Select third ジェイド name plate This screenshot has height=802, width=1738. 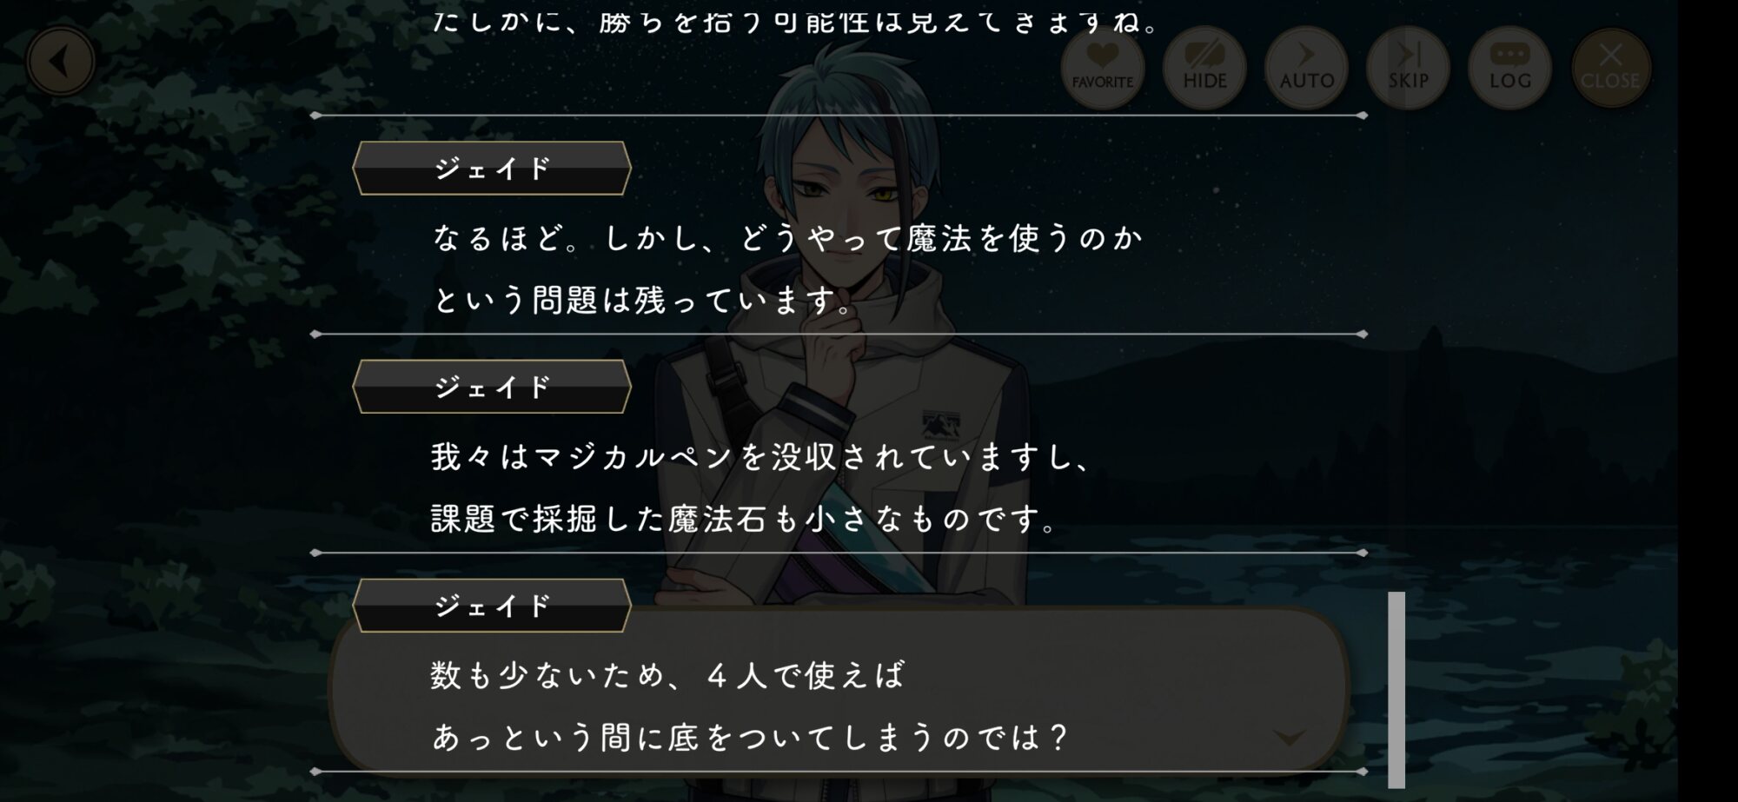(492, 605)
